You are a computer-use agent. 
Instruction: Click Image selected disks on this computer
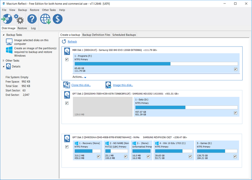point(31,42)
